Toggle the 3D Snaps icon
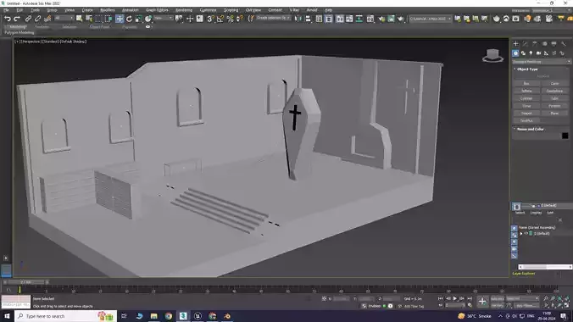The height and width of the screenshot is (322, 573). 210,19
